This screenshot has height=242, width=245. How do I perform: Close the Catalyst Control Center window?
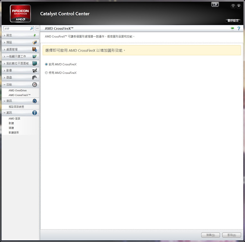(x=239, y=6)
